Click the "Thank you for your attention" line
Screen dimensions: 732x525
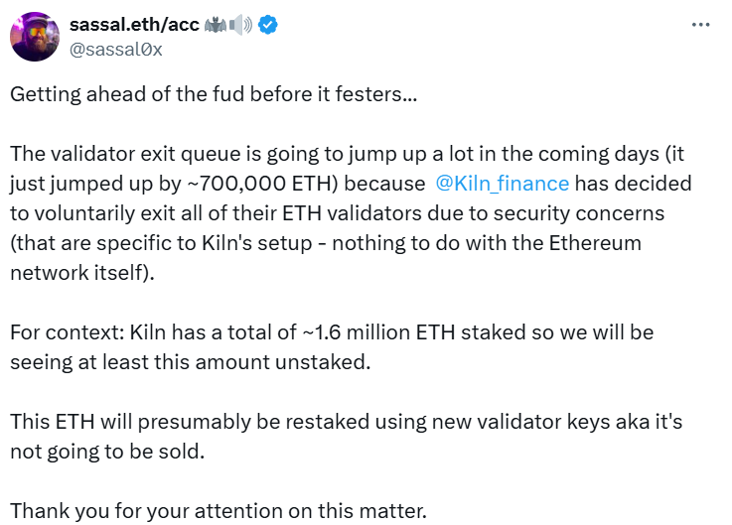point(219,512)
